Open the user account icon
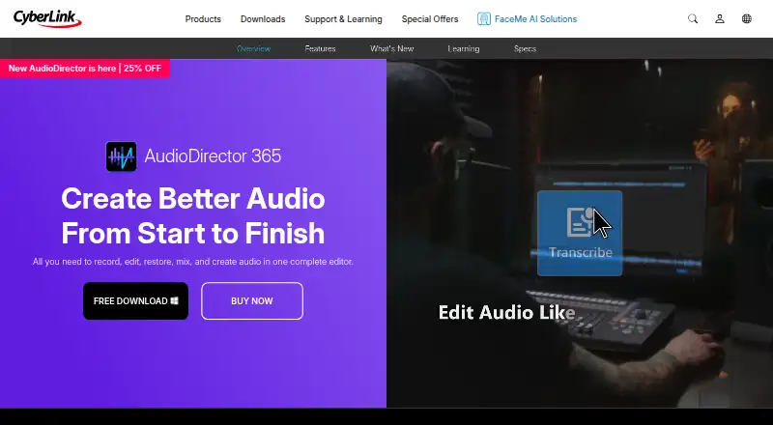The height and width of the screenshot is (425, 773). tap(720, 18)
